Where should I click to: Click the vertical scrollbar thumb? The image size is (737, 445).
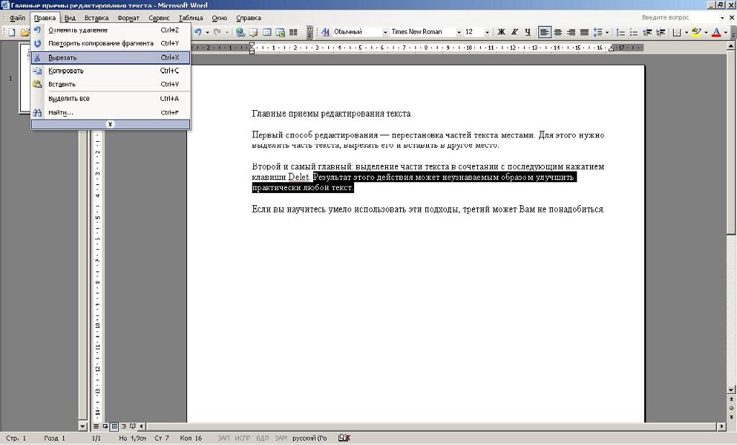(731, 143)
